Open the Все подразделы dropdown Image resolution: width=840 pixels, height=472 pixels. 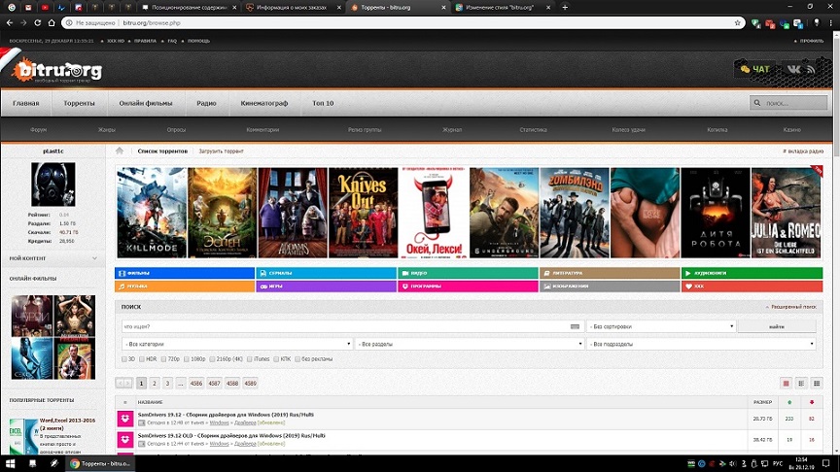701,344
